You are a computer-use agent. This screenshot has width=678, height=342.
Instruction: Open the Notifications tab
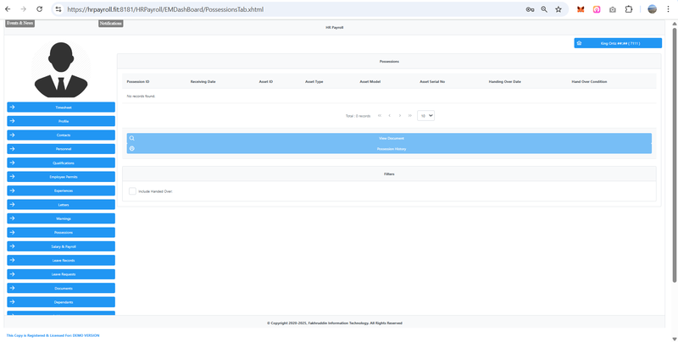110,23
